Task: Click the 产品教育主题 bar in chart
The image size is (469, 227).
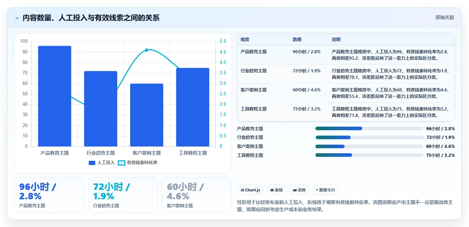Action: pyautogui.click(x=54, y=96)
